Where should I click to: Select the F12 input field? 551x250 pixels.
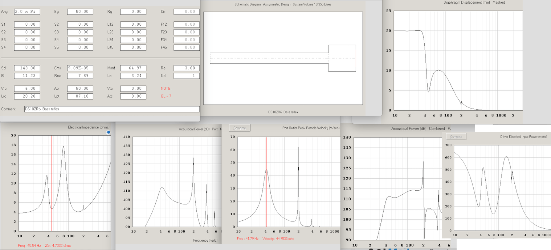pos(187,25)
